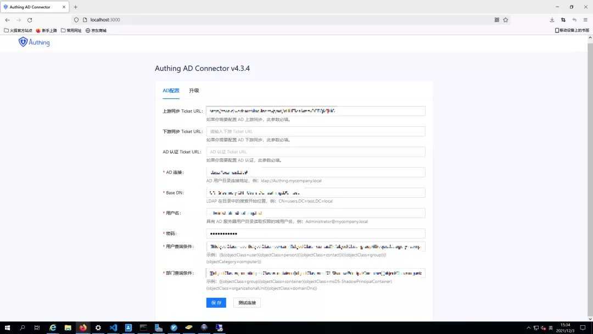Click the 英 input method indicator
Image resolution: width=593 pixels, height=334 pixels.
point(551,327)
